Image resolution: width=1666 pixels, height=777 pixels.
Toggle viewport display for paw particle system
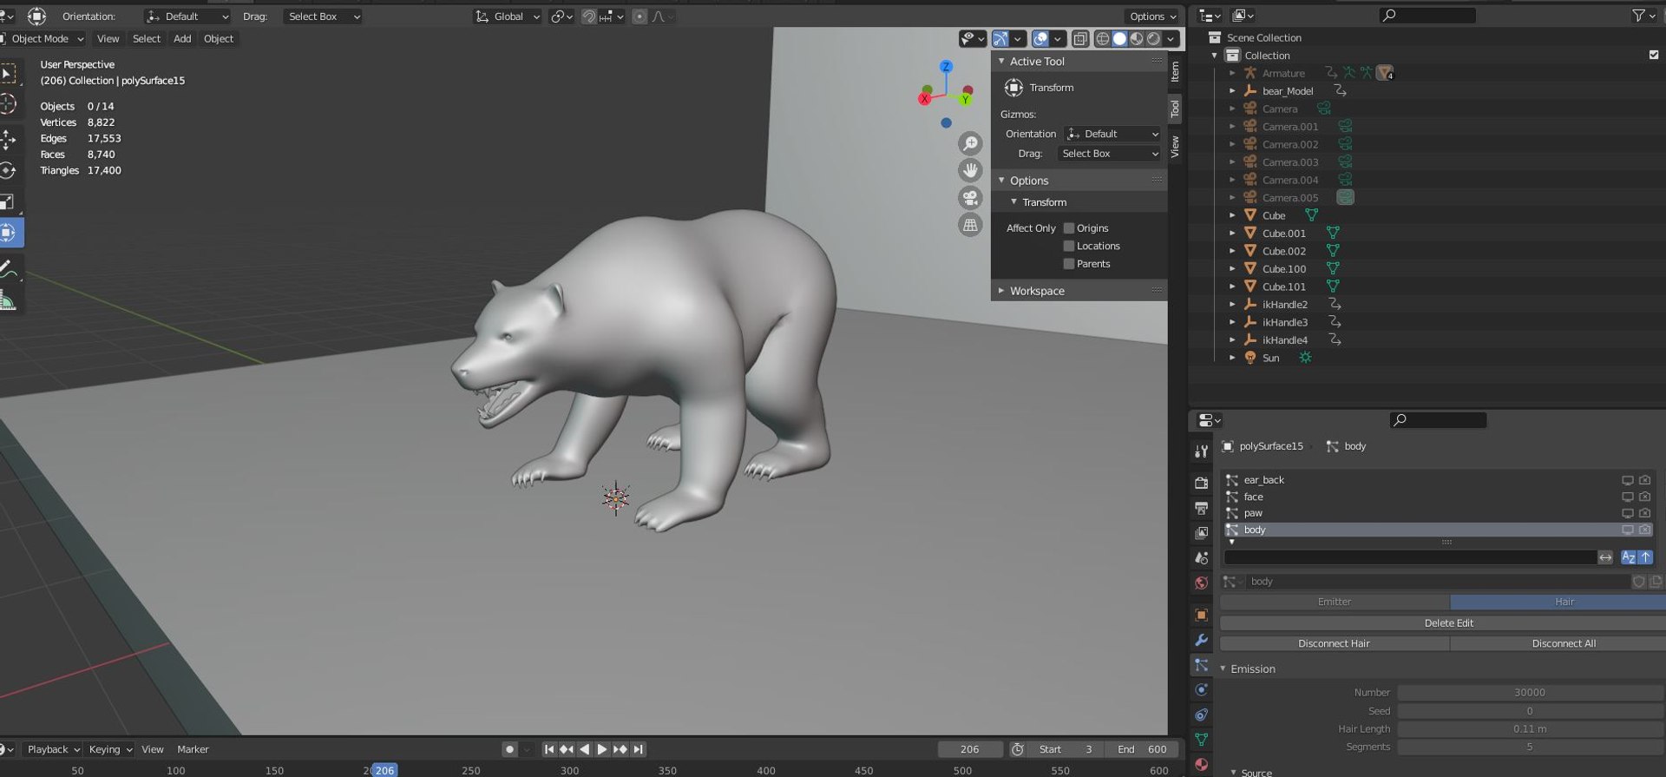point(1628,513)
